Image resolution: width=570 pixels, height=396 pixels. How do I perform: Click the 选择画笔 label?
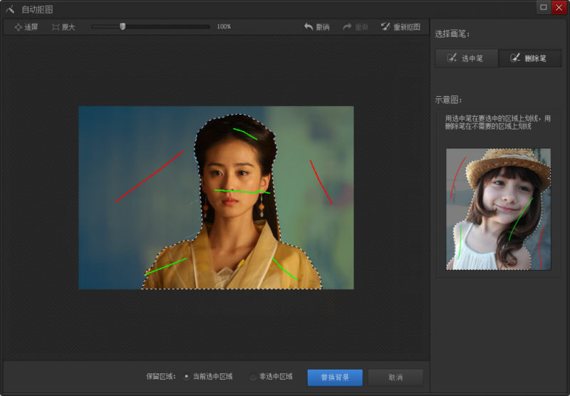(452, 34)
